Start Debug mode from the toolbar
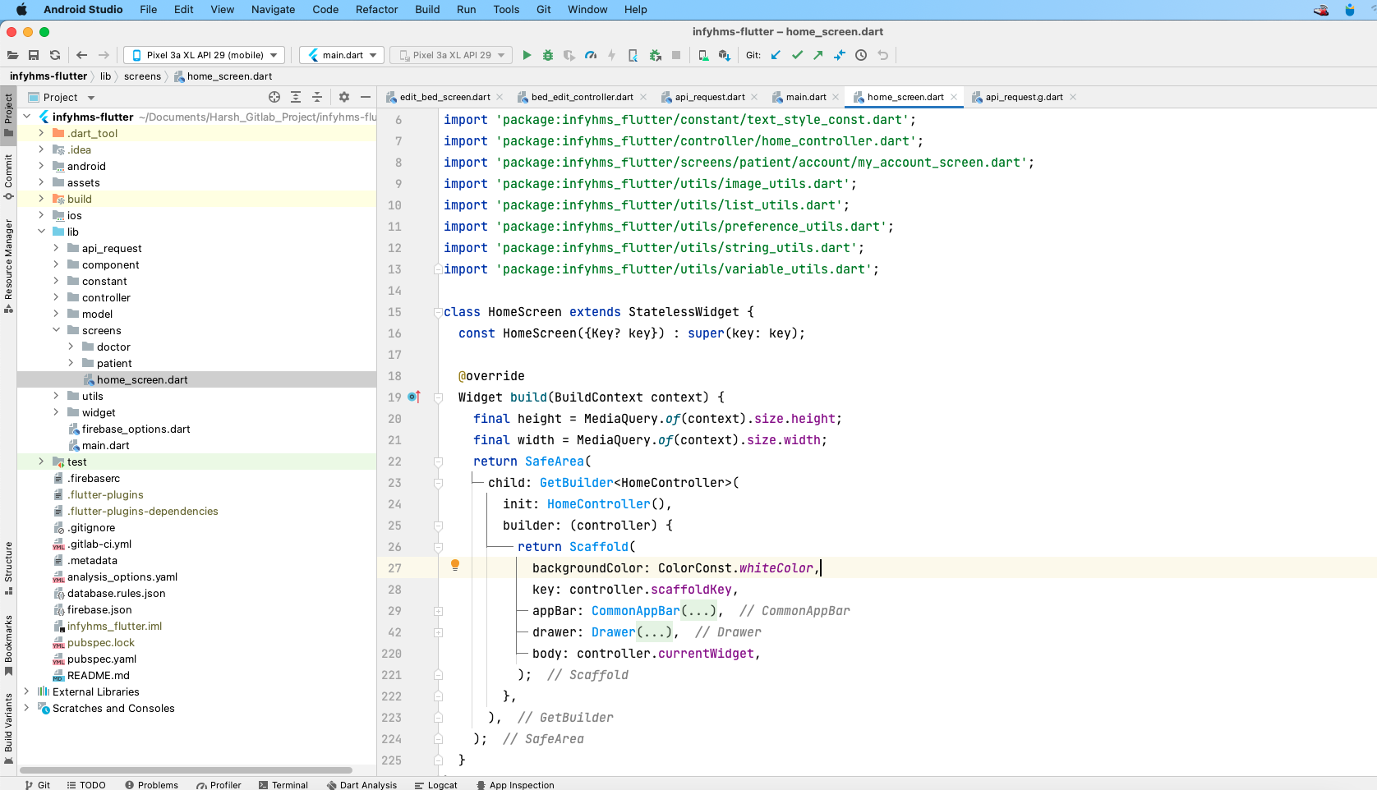Viewport: 1377px width, 790px height. 548,55
